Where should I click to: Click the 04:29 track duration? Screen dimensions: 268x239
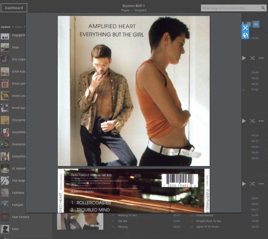pos(255,135)
